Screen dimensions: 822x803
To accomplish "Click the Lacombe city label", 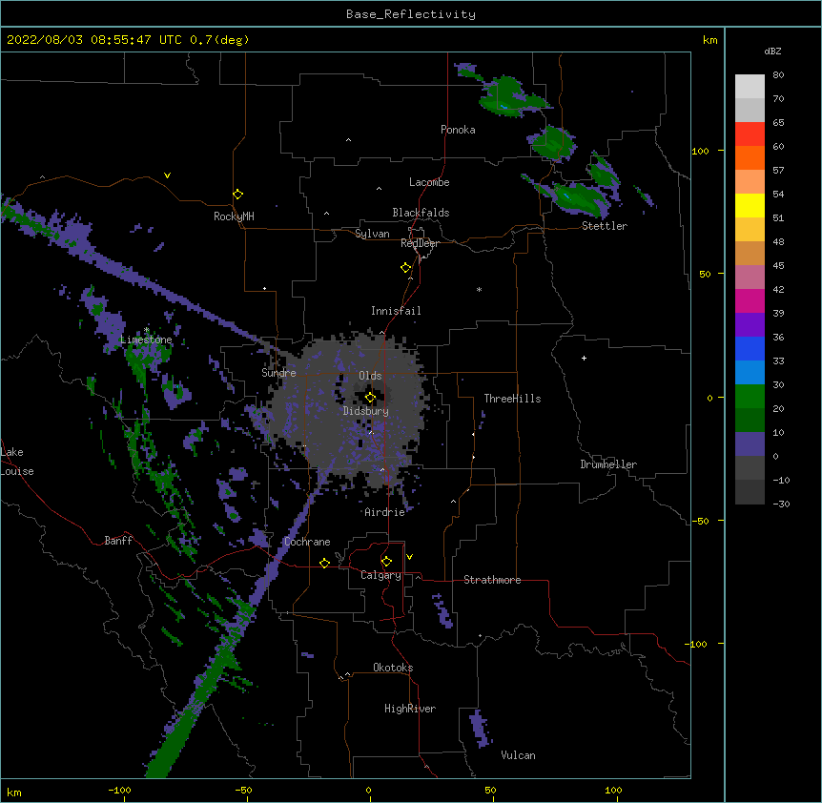I will click(429, 182).
